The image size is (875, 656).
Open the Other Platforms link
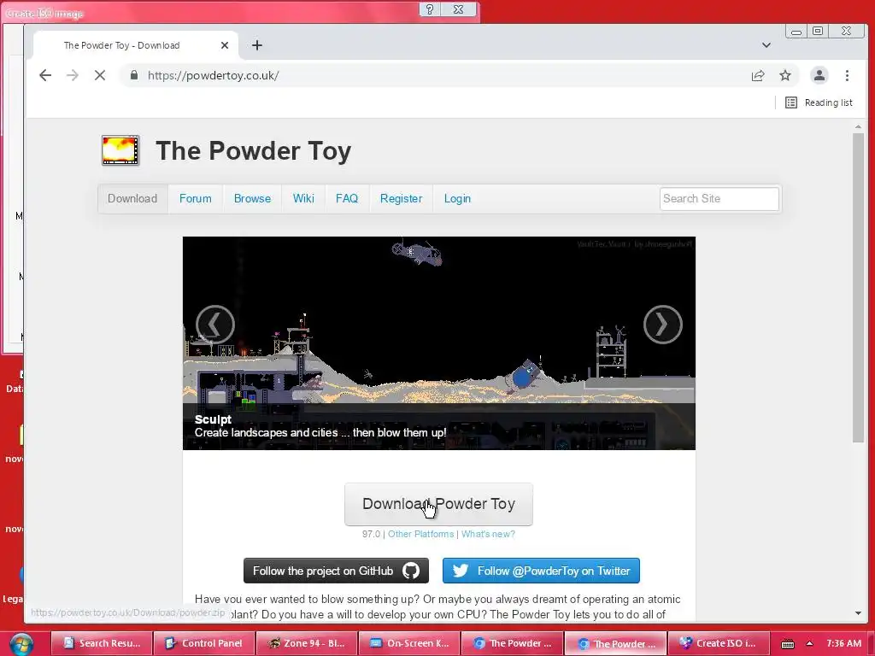click(x=420, y=534)
